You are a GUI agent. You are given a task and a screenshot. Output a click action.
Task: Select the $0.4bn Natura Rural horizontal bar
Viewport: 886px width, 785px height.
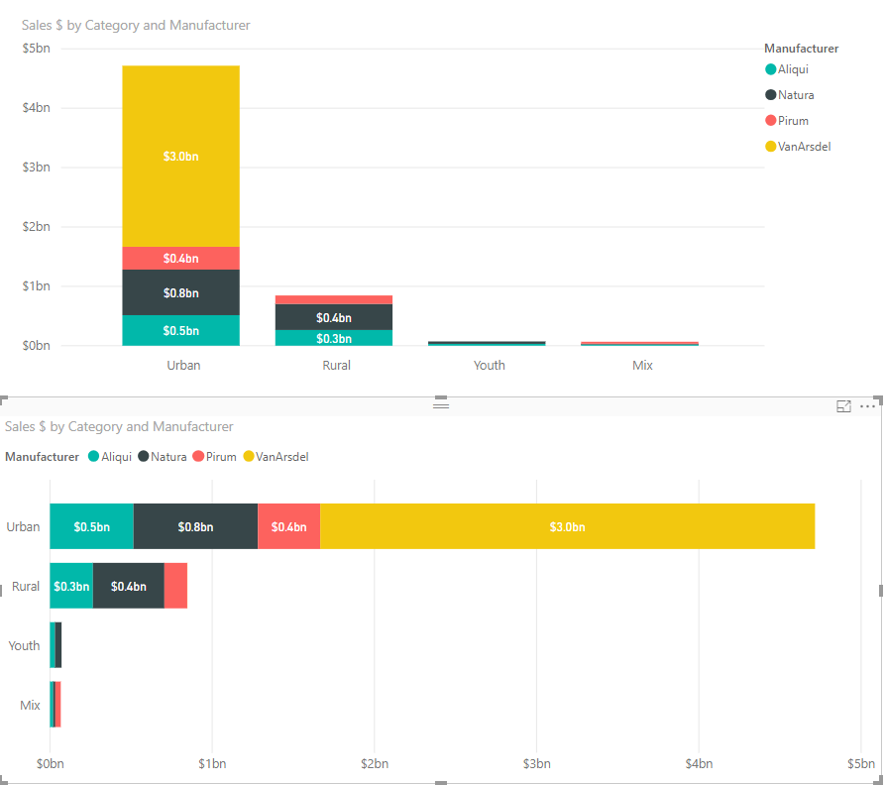coord(129,586)
